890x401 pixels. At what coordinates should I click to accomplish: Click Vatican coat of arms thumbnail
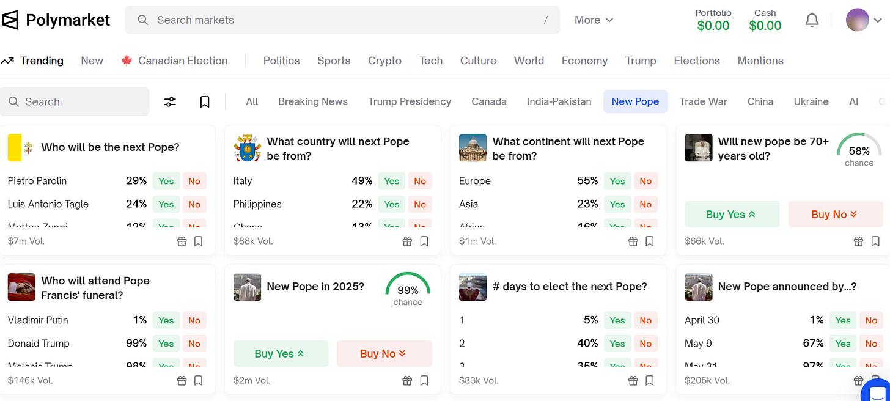[x=247, y=148]
